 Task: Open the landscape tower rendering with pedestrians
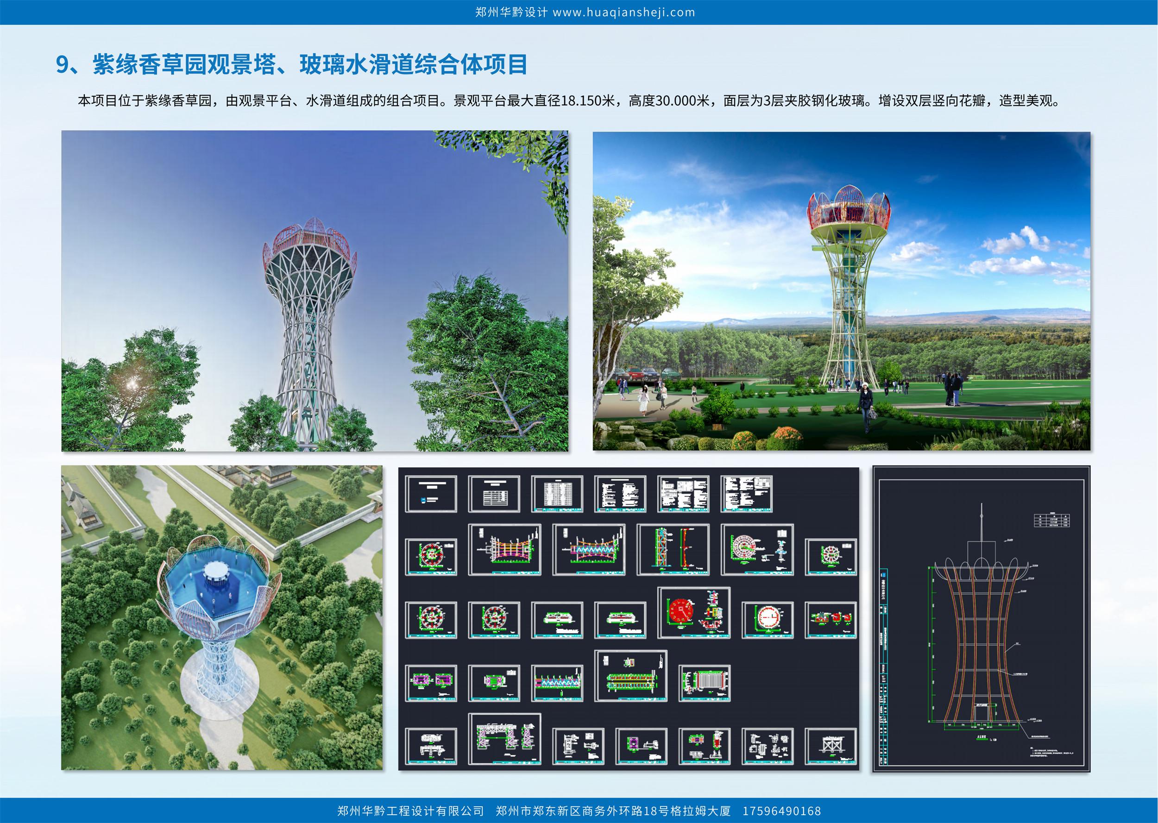pyautogui.click(x=841, y=291)
